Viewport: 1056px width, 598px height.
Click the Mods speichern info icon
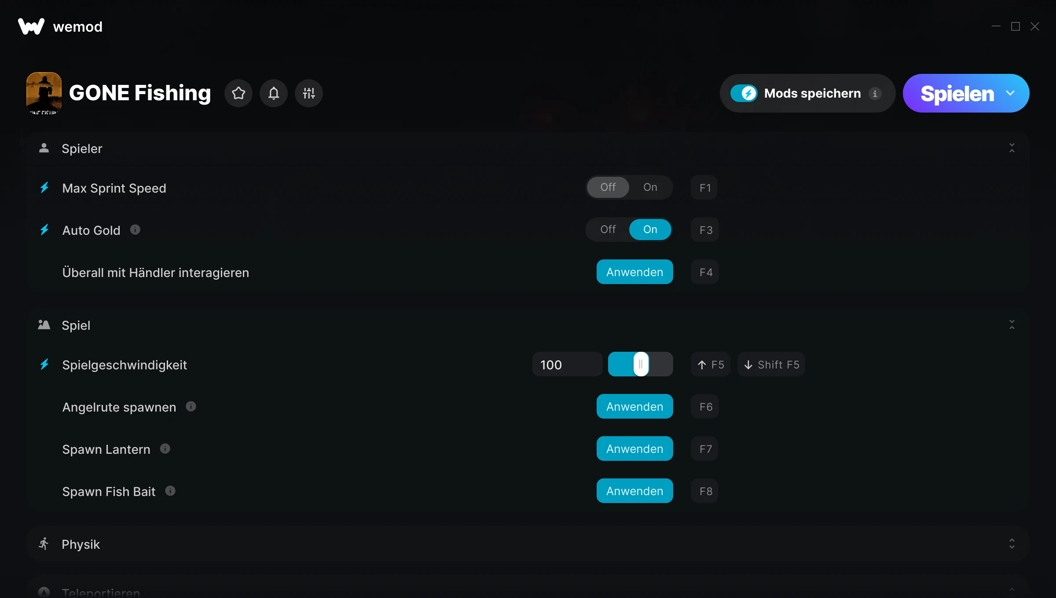coord(875,93)
